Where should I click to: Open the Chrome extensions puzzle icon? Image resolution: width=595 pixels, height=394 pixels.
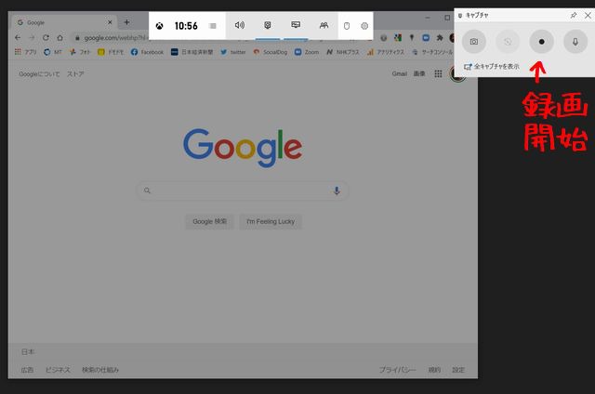(440, 37)
